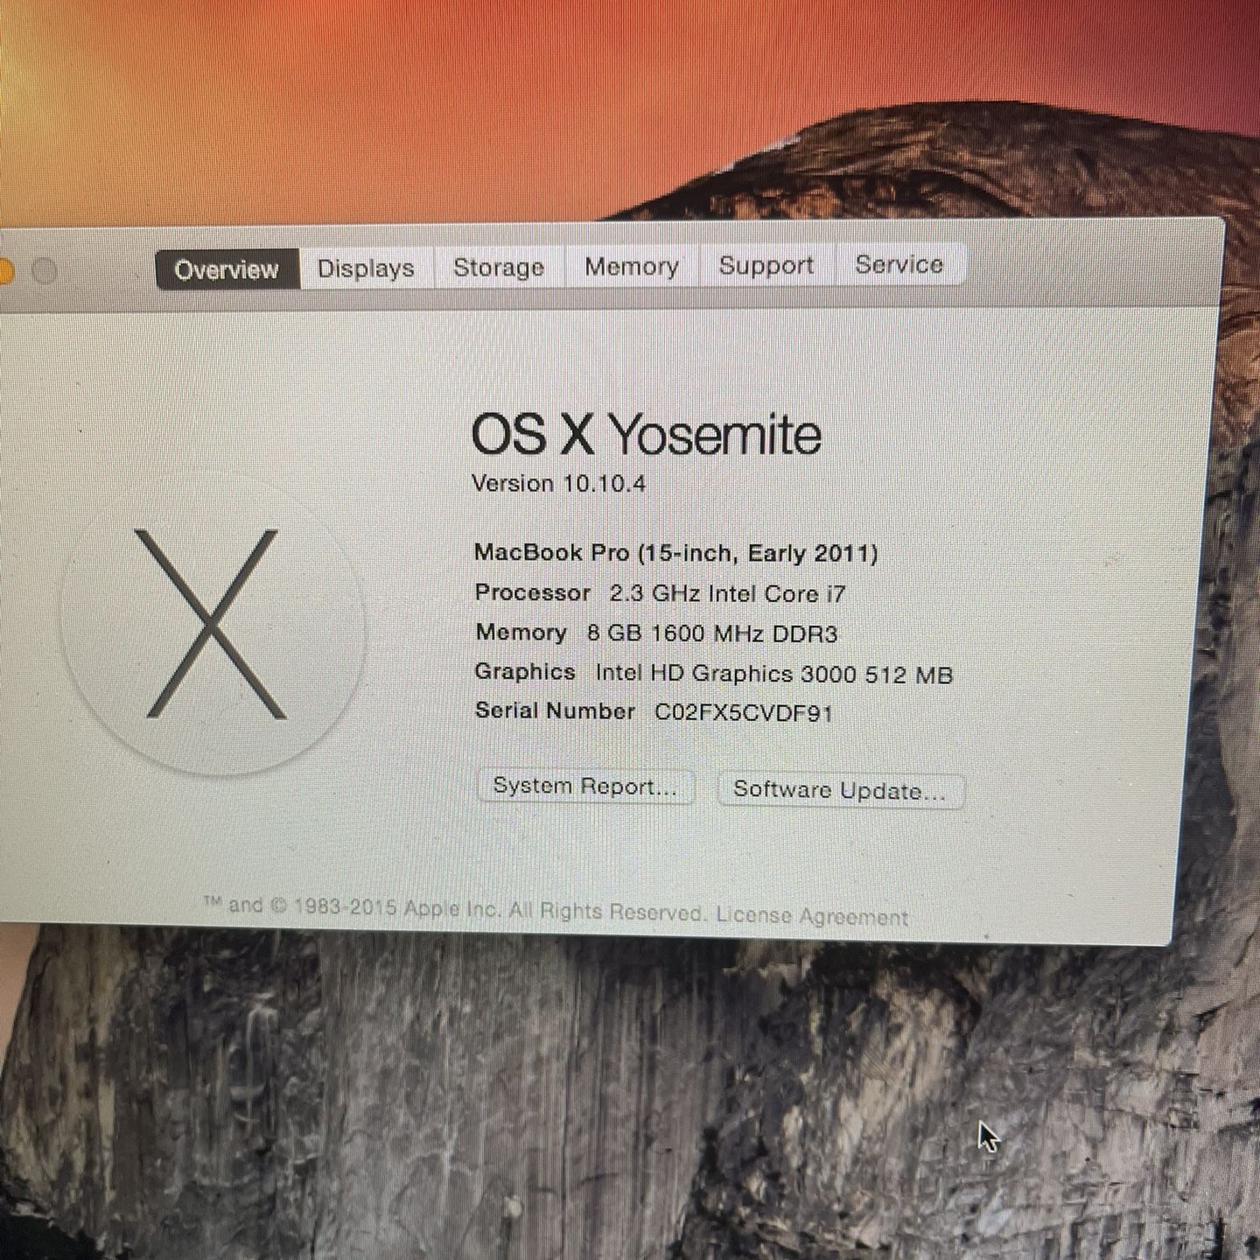Click the Intel HD Graphics 3000 512 MB value
The height and width of the screenshot is (1260, 1260).
pyautogui.click(x=773, y=674)
